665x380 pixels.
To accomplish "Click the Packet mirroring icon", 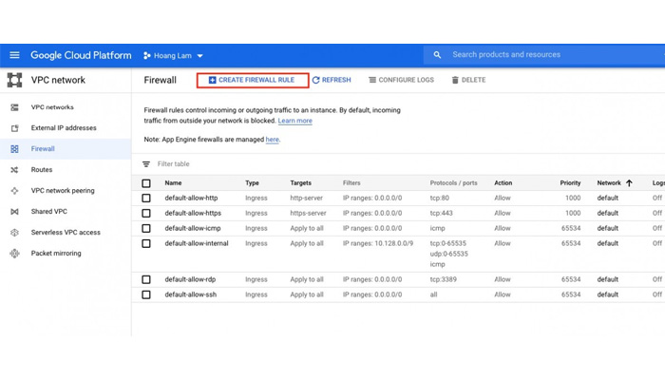I will pyautogui.click(x=14, y=254).
